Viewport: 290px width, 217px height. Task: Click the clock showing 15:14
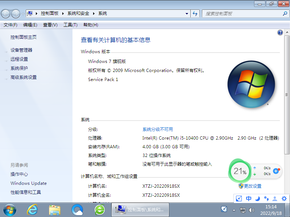point(271,207)
